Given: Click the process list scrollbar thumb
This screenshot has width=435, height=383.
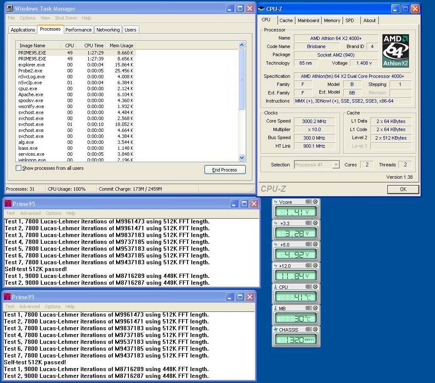Looking at the screenshot, I should [242, 79].
